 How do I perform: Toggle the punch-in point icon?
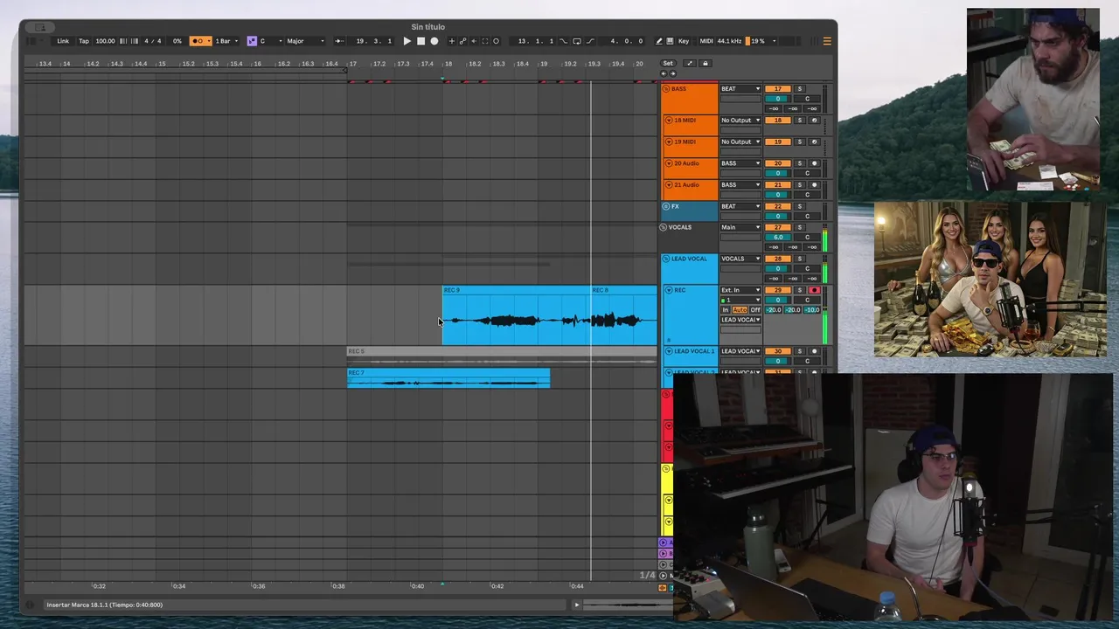563,41
